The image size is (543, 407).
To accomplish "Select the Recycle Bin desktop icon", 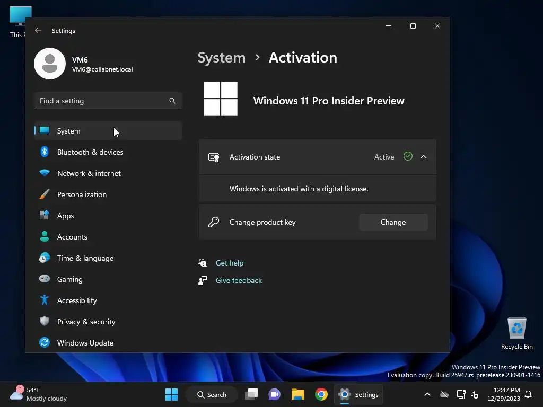I will coord(516,333).
